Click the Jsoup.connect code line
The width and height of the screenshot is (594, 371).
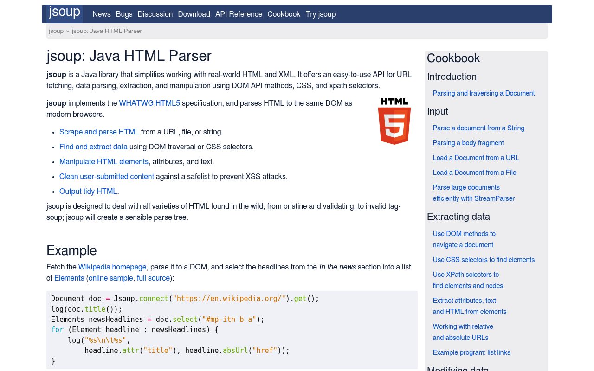(185, 299)
